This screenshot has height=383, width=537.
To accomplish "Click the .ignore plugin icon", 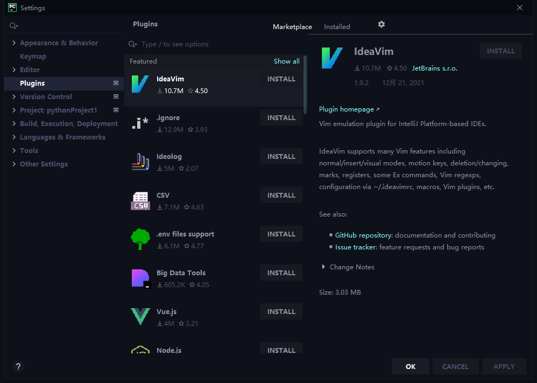I will (140, 123).
